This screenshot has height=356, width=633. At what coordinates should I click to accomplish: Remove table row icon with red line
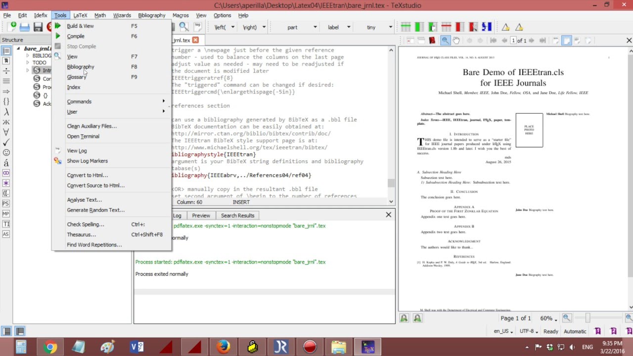(x=446, y=27)
